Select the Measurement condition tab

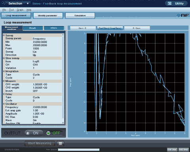12,28
